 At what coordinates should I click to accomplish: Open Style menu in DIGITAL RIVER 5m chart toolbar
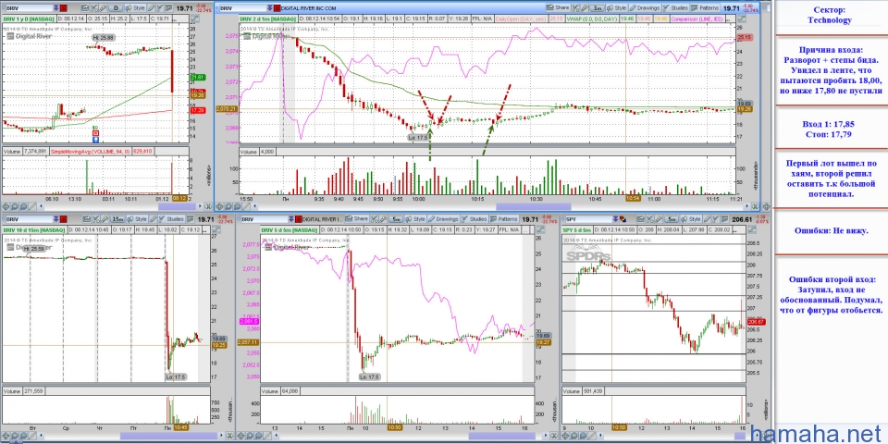pyautogui.click(x=415, y=219)
